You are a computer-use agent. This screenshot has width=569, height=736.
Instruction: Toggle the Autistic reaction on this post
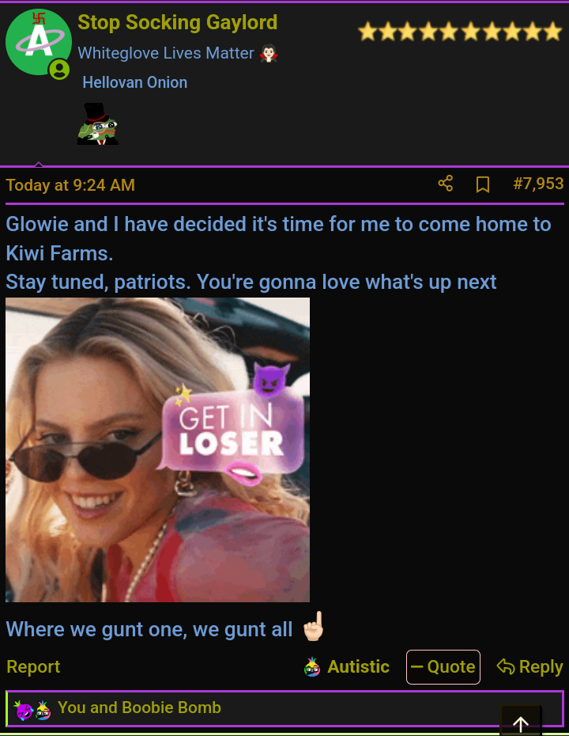pyautogui.click(x=346, y=666)
